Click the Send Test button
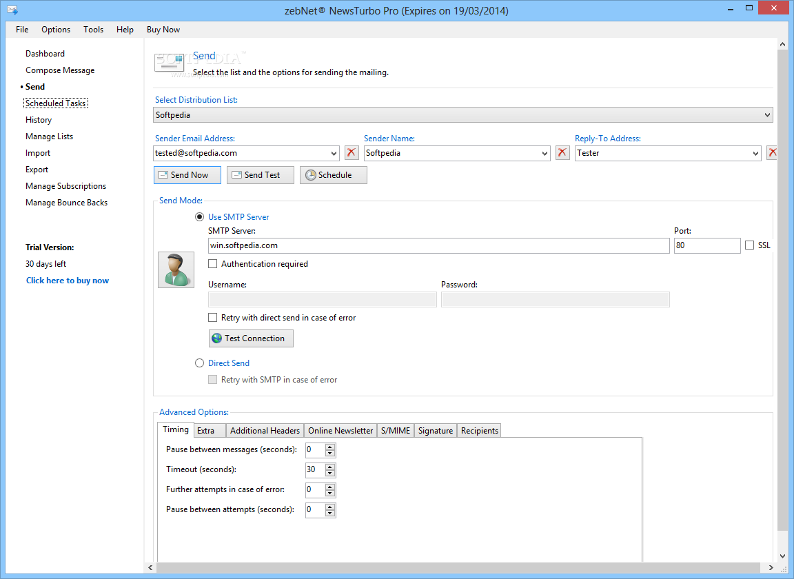The image size is (794, 579). 261,175
